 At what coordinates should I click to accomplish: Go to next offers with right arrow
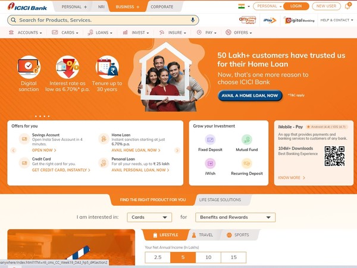[x=177, y=150]
